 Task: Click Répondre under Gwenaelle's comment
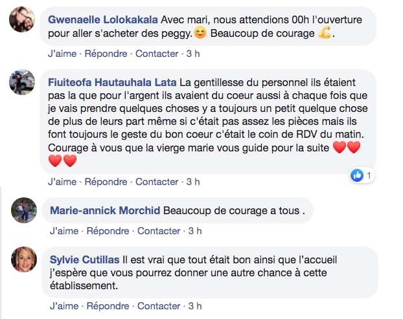(106, 54)
